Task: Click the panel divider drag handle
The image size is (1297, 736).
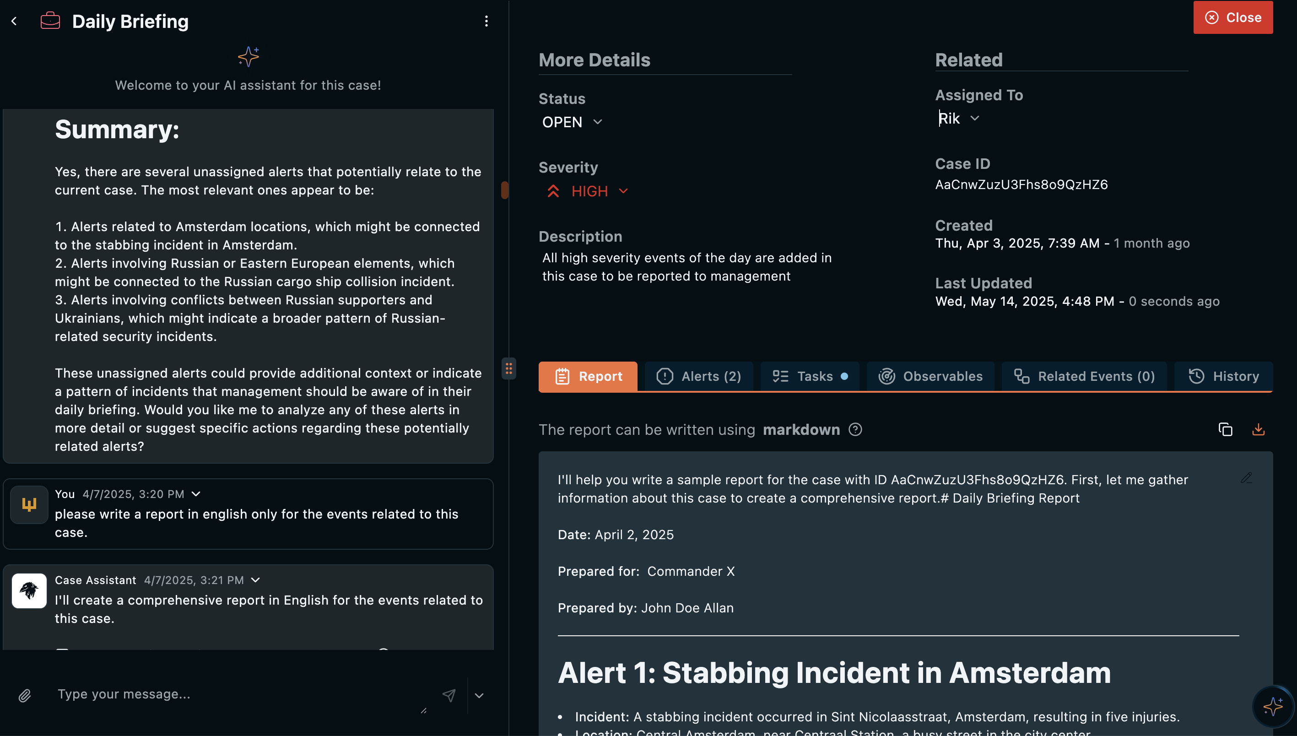Action: [508, 368]
